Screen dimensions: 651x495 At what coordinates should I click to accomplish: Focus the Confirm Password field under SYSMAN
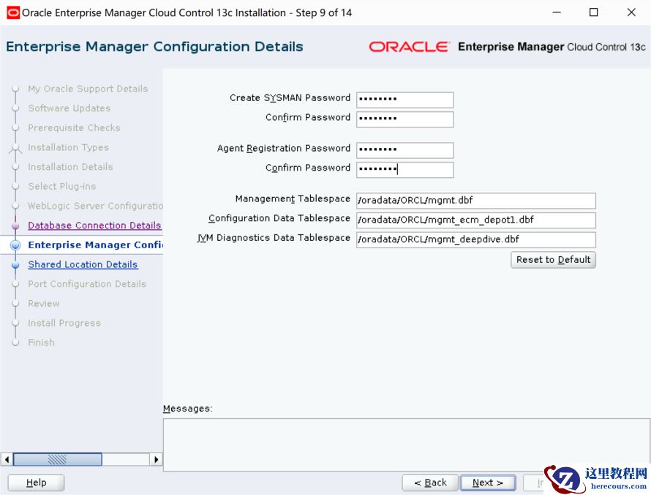404,119
